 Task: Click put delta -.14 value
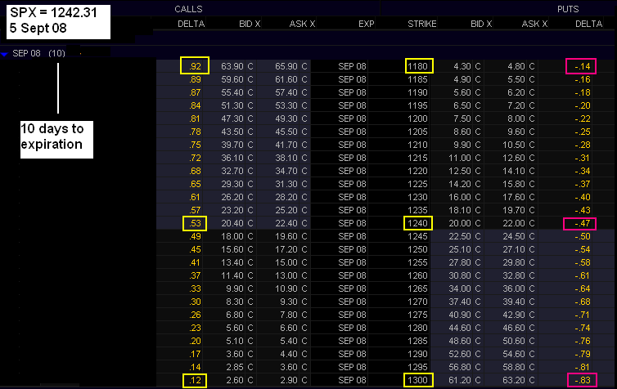click(x=583, y=66)
